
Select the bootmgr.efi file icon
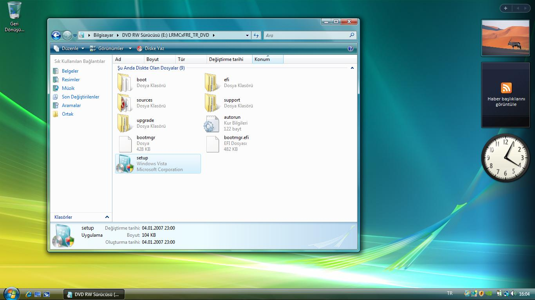(212, 144)
